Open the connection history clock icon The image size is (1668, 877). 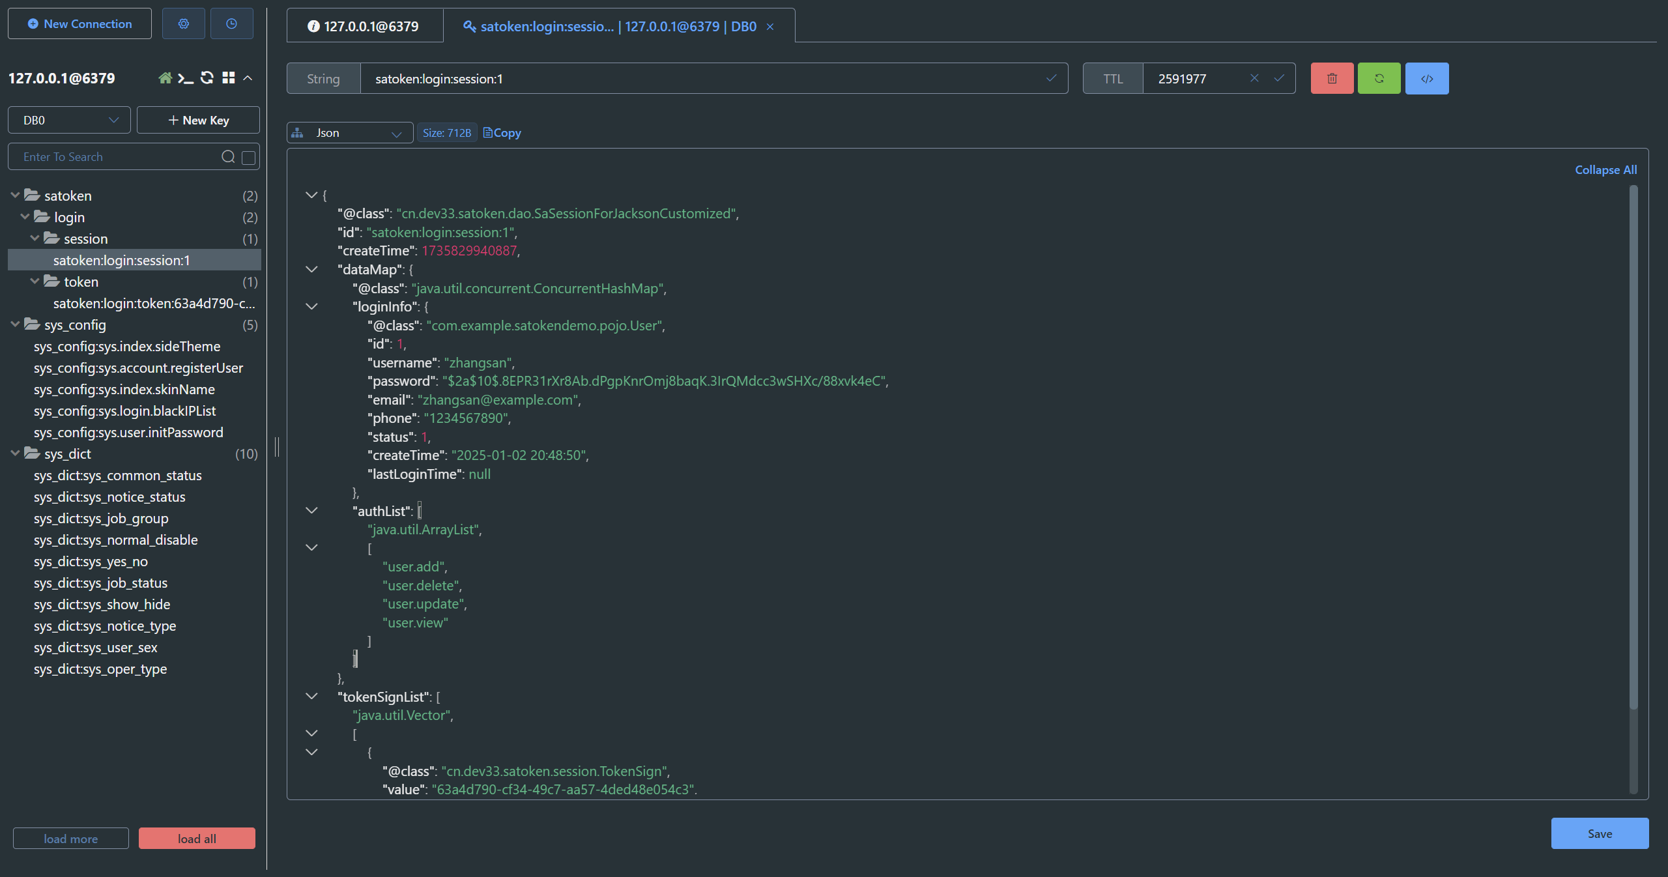click(x=231, y=23)
